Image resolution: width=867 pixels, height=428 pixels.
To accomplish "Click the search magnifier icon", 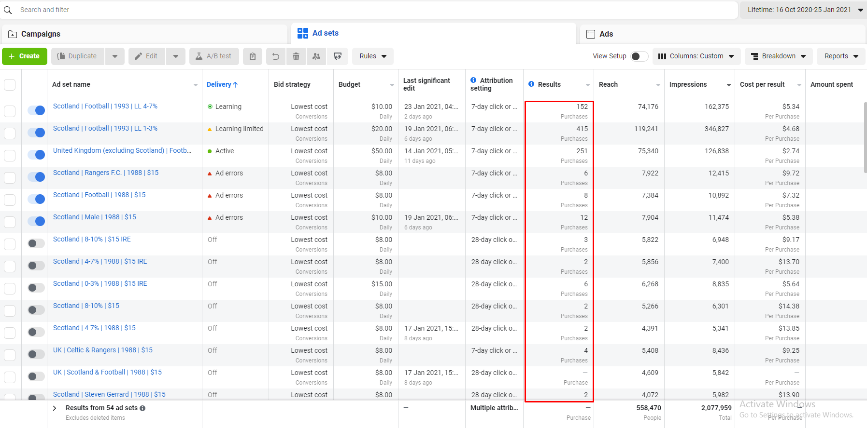I will (x=8, y=10).
